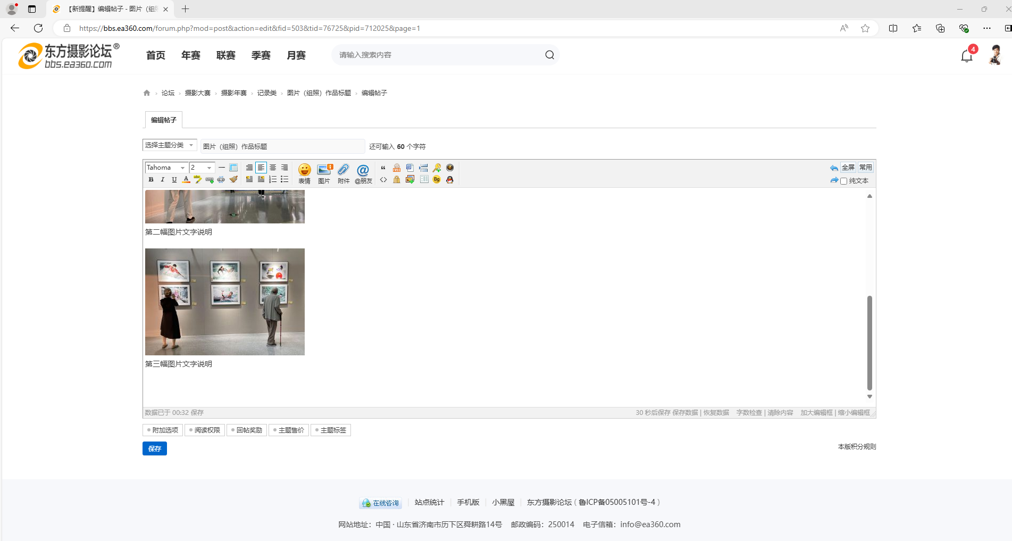Toggle bold text formatting
1012x541 pixels.
[x=151, y=180]
